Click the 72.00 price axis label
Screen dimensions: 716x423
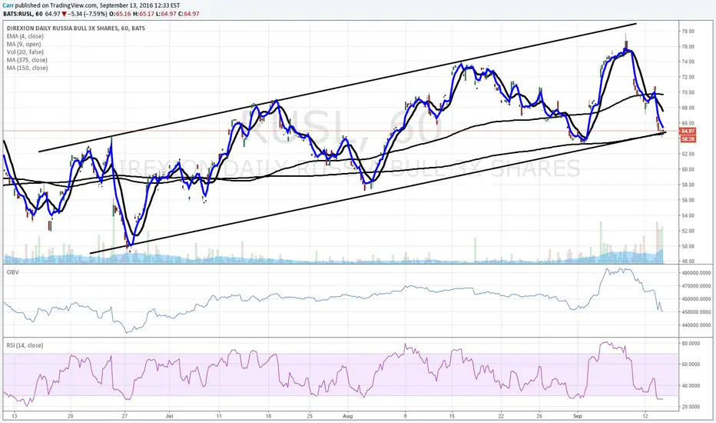pyautogui.click(x=688, y=77)
